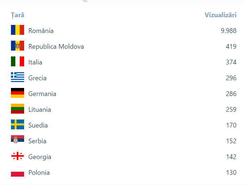The height and width of the screenshot is (188, 246).
Task: Click the Suedia flag icon
Action: pyautogui.click(x=18, y=125)
